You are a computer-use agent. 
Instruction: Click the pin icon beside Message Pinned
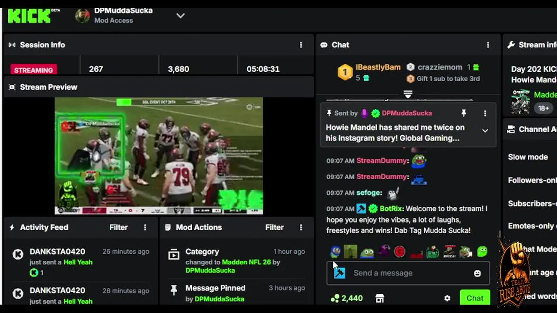click(x=174, y=290)
